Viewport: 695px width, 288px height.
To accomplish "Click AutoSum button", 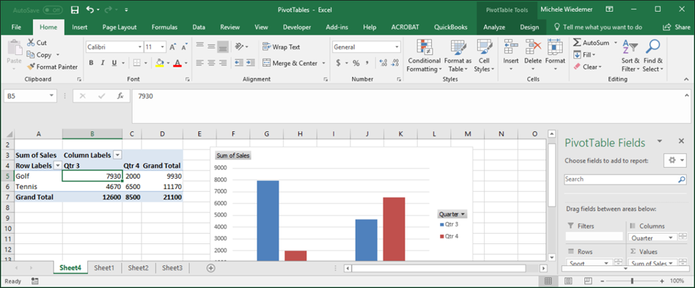I will pos(592,43).
